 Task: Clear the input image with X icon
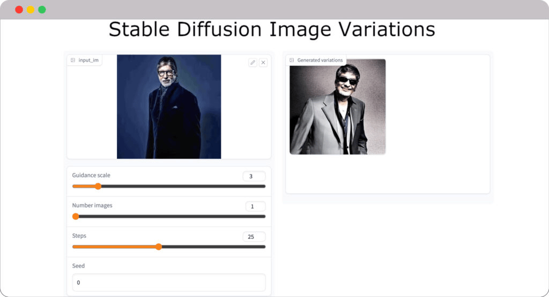point(263,63)
